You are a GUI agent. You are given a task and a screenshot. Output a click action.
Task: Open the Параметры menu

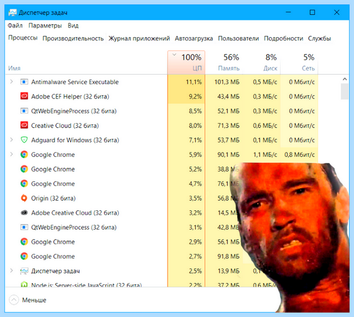tap(45, 25)
